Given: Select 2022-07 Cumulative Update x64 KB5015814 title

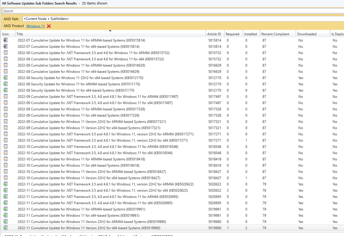Looking at the screenshot, I should tap(78, 46).
